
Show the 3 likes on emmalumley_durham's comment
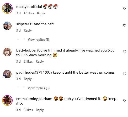point(28,110)
